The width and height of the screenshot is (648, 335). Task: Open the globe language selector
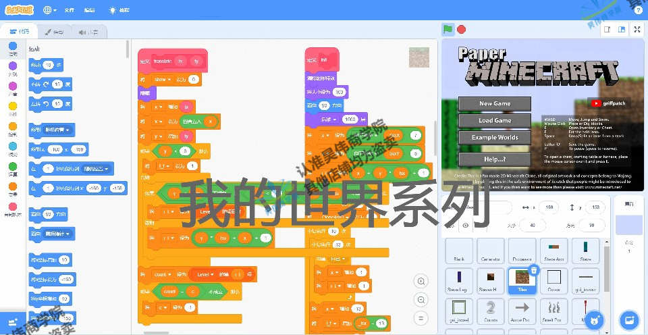[49, 10]
